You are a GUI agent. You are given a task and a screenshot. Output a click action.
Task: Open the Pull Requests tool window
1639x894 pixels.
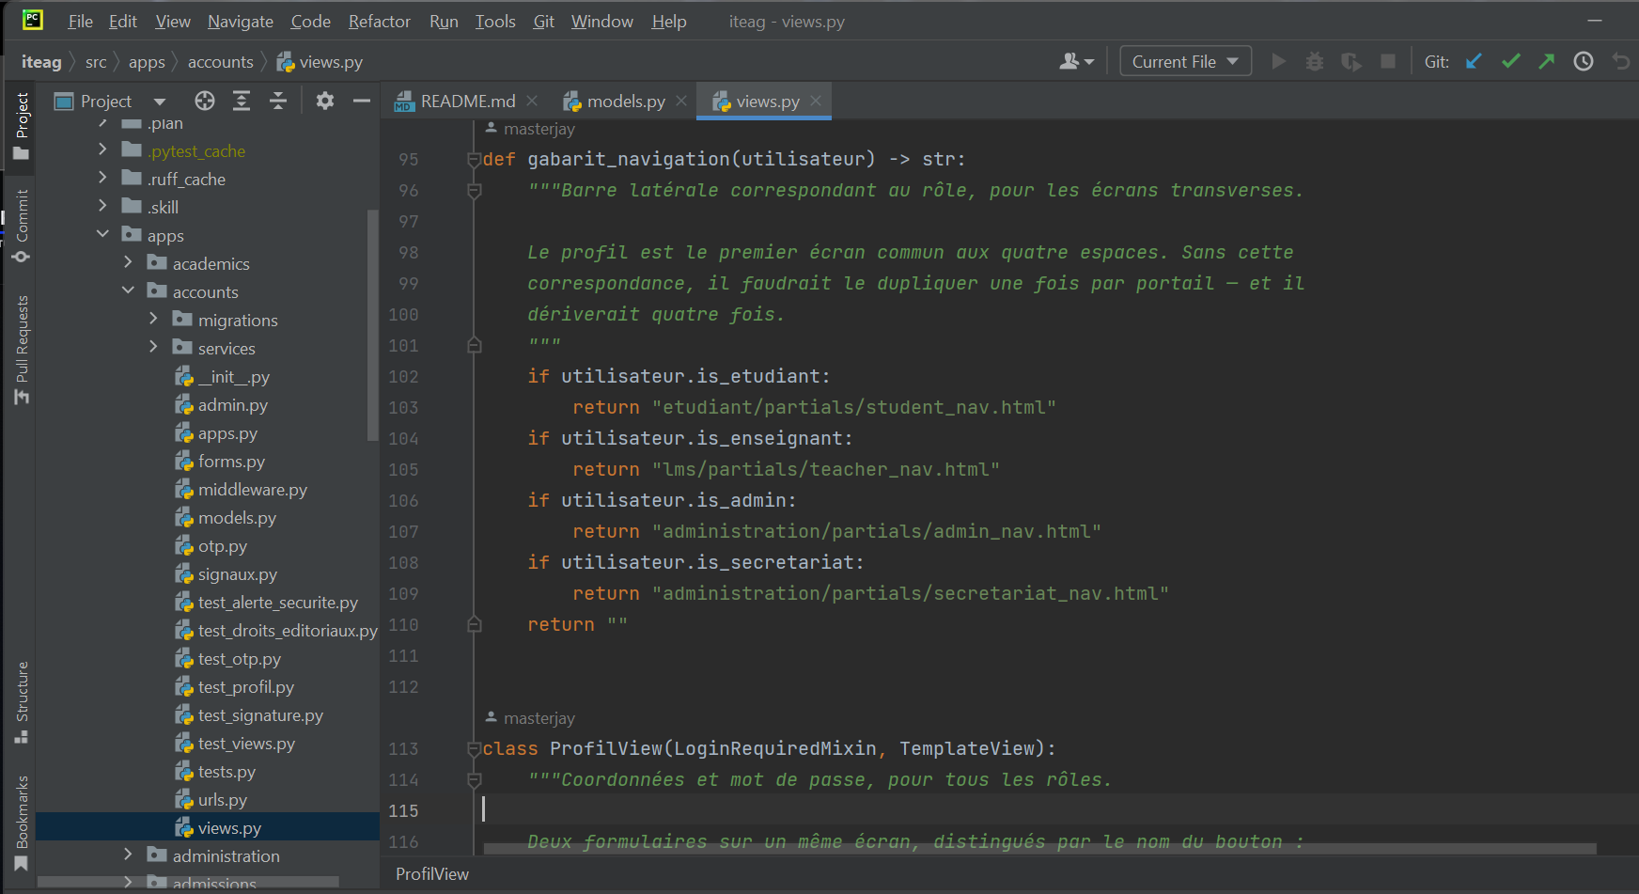point(21,350)
